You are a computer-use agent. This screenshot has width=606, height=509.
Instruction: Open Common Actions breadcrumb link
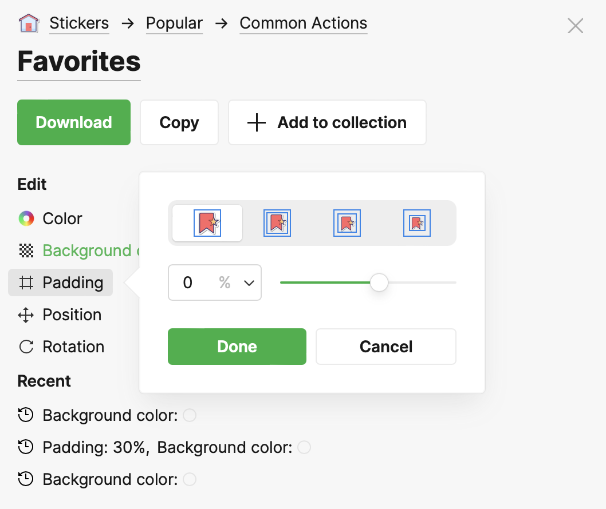pos(303,23)
